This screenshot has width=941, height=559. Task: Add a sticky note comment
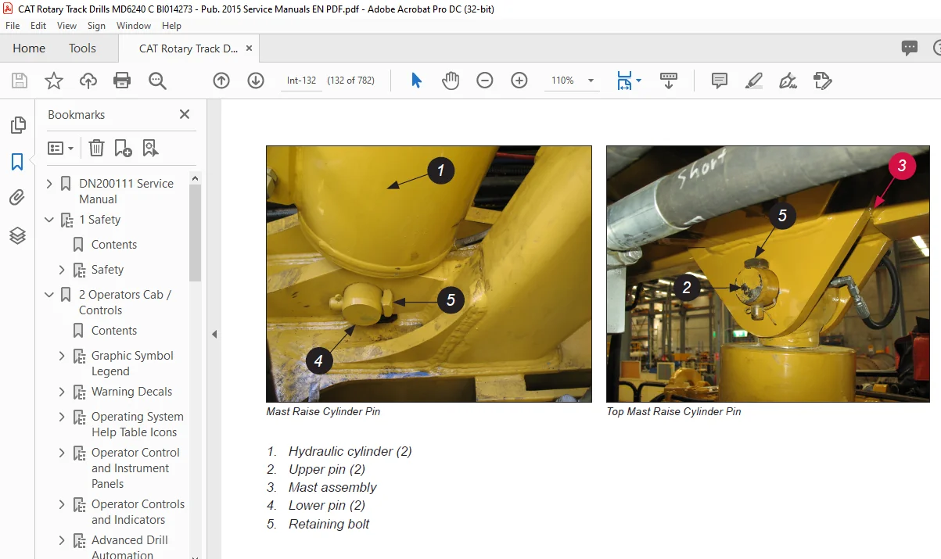720,81
